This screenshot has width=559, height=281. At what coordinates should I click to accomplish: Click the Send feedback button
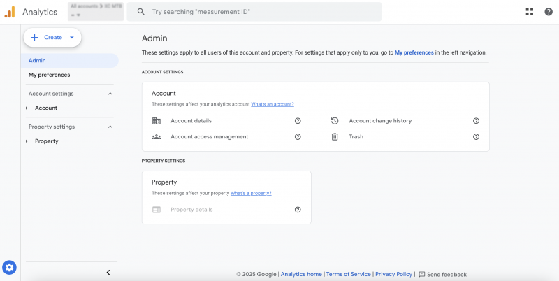pos(442,275)
